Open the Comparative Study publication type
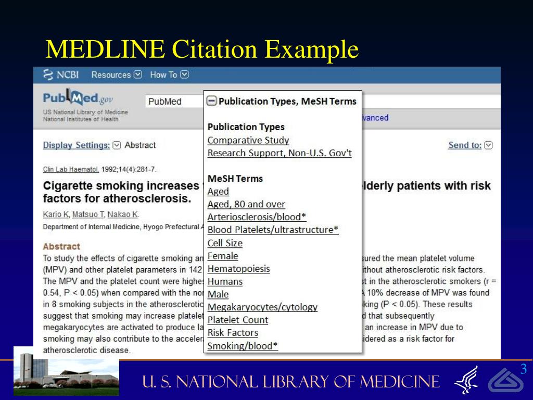The height and width of the screenshot is (400, 533). 248,140
